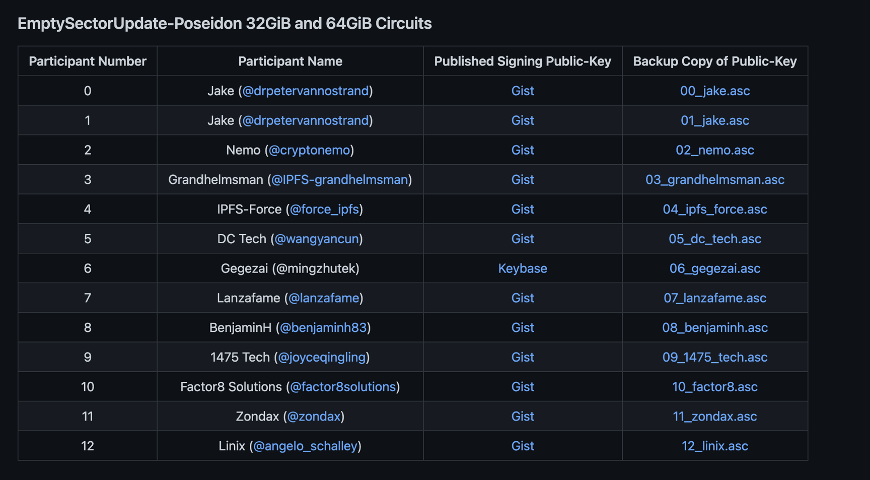
Task: Visit the @zondax profile link
Action: 314,417
